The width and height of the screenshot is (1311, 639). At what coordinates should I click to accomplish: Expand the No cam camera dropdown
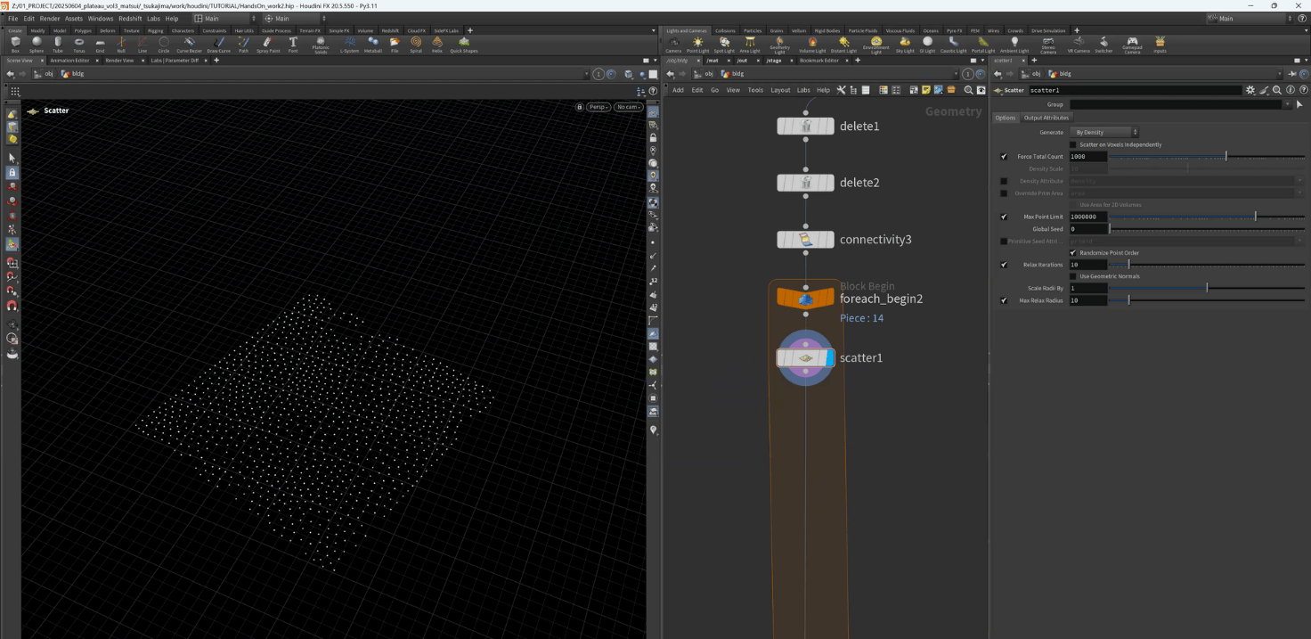629,107
